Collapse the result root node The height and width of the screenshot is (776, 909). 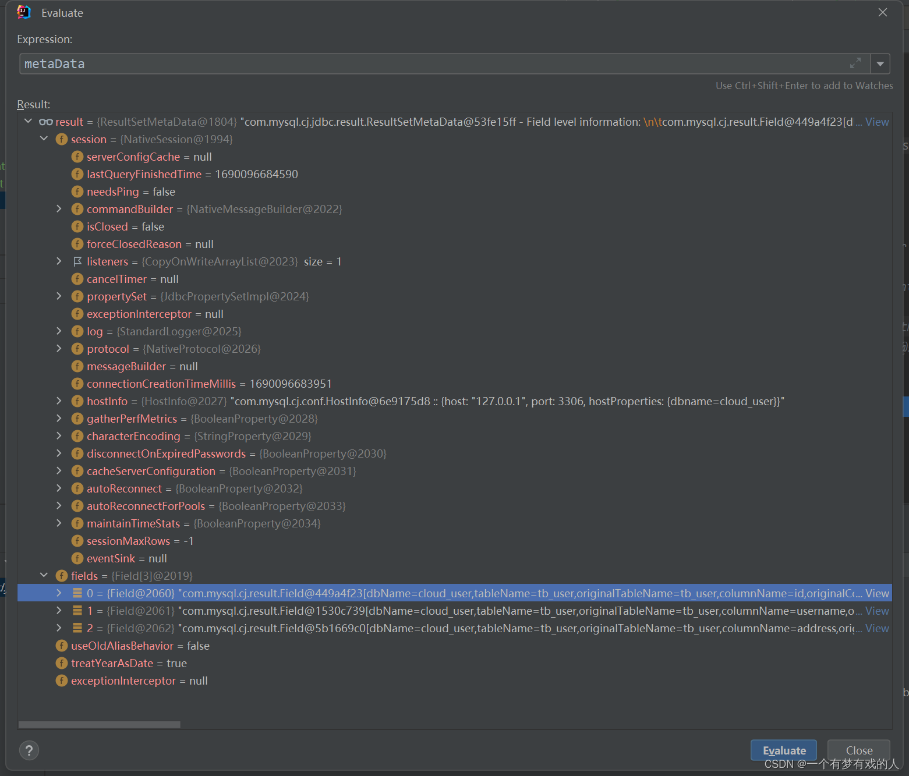pyautogui.click(x=28, y=121)
